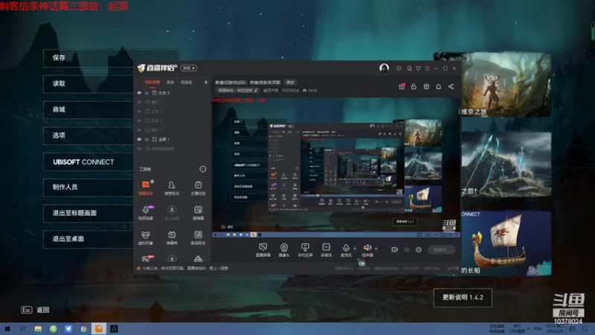The height and width of the screenshot is (335, 595).
Task: Toggle lock on 文本 3 source
Action: 147,92
